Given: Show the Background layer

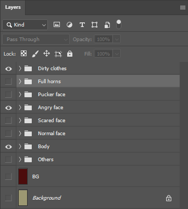Looking at the screenshot, I should pyautogui.click(x=8, y=198).
